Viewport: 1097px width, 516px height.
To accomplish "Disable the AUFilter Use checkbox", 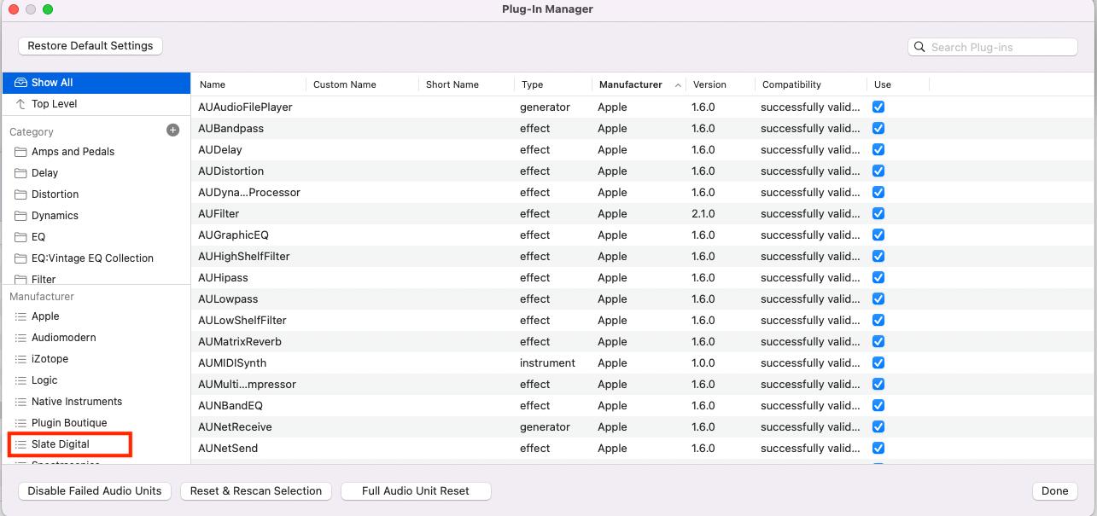I will click(x=878, y=214).
